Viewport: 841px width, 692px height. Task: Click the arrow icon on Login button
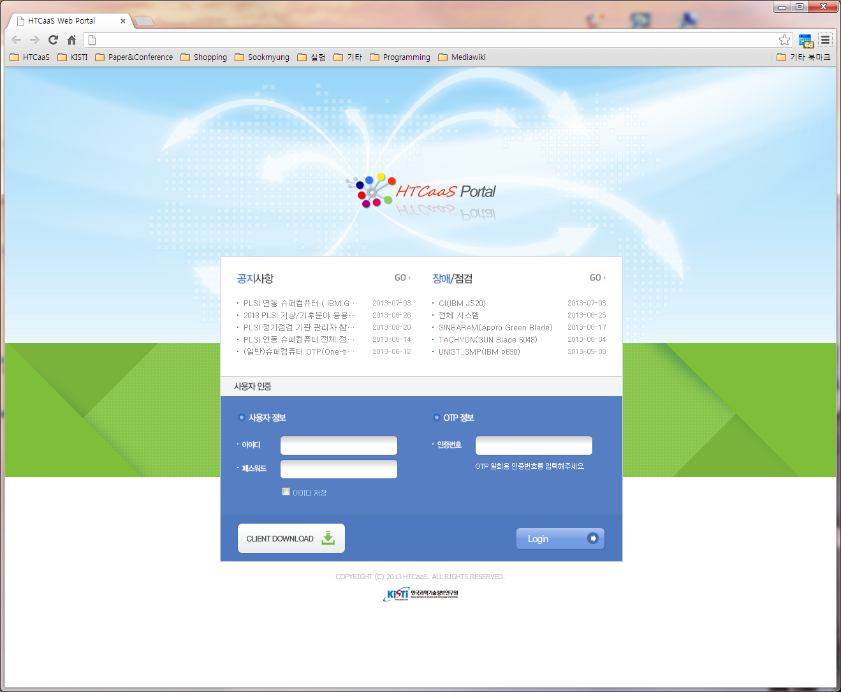[593, 538]
